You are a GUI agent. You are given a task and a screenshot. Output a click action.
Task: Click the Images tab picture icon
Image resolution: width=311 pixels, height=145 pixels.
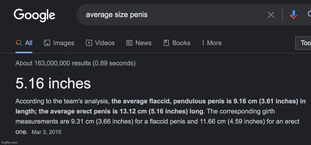47,43
